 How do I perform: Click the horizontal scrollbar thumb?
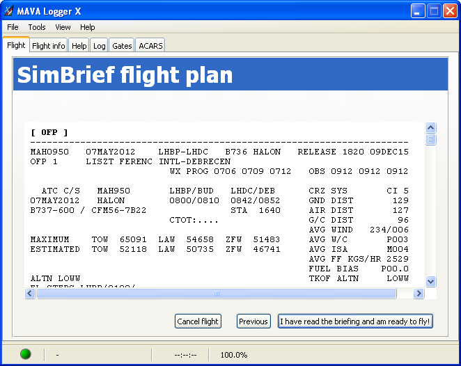tap(217, 293)
